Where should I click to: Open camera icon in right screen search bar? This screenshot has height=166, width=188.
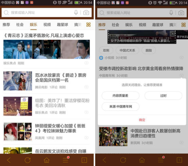[181, 13]
